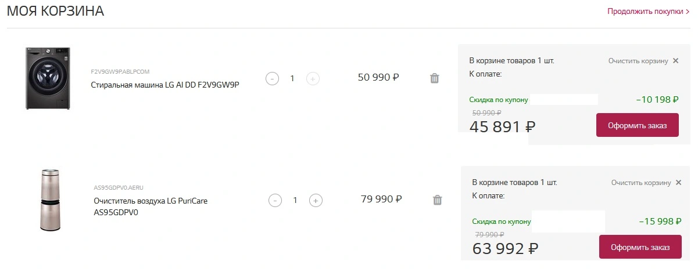Open the air purifier product thumbnail
698x272 pixels.
pos(51,200)
